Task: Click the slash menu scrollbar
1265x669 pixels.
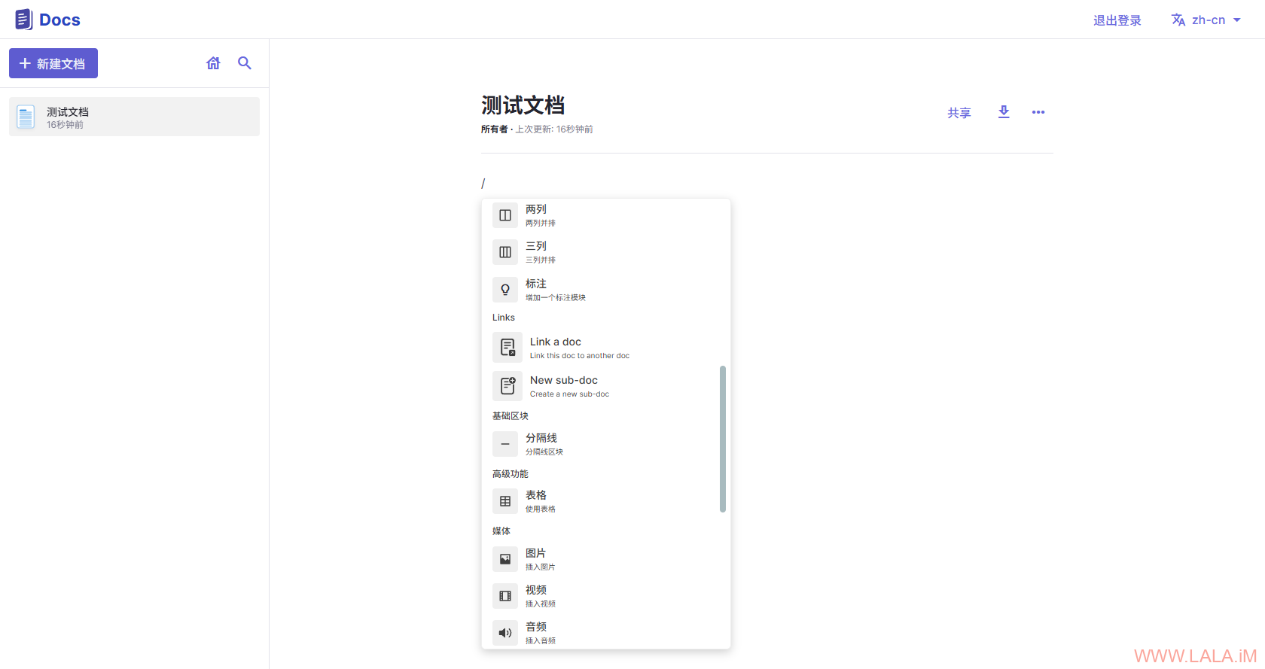Action: click(723, 439)
